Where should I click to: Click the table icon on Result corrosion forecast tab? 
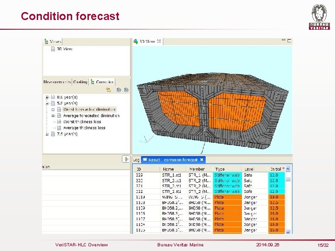145,159
